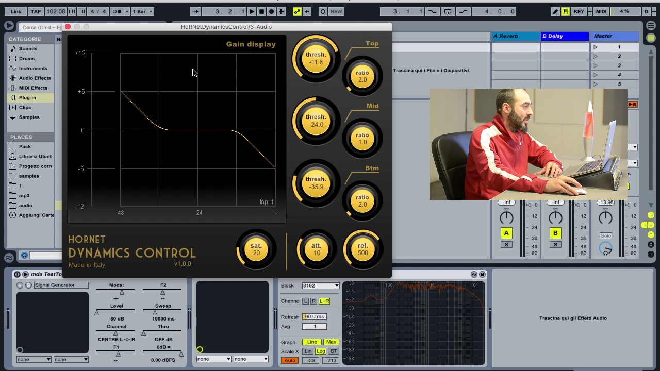The image size is (660, 371).
Task: Click the transport Play button
Action: 252,11
